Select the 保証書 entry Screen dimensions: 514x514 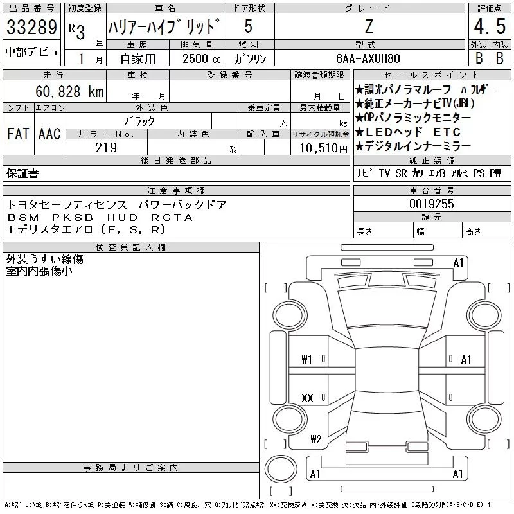click(x=22, y=173)
